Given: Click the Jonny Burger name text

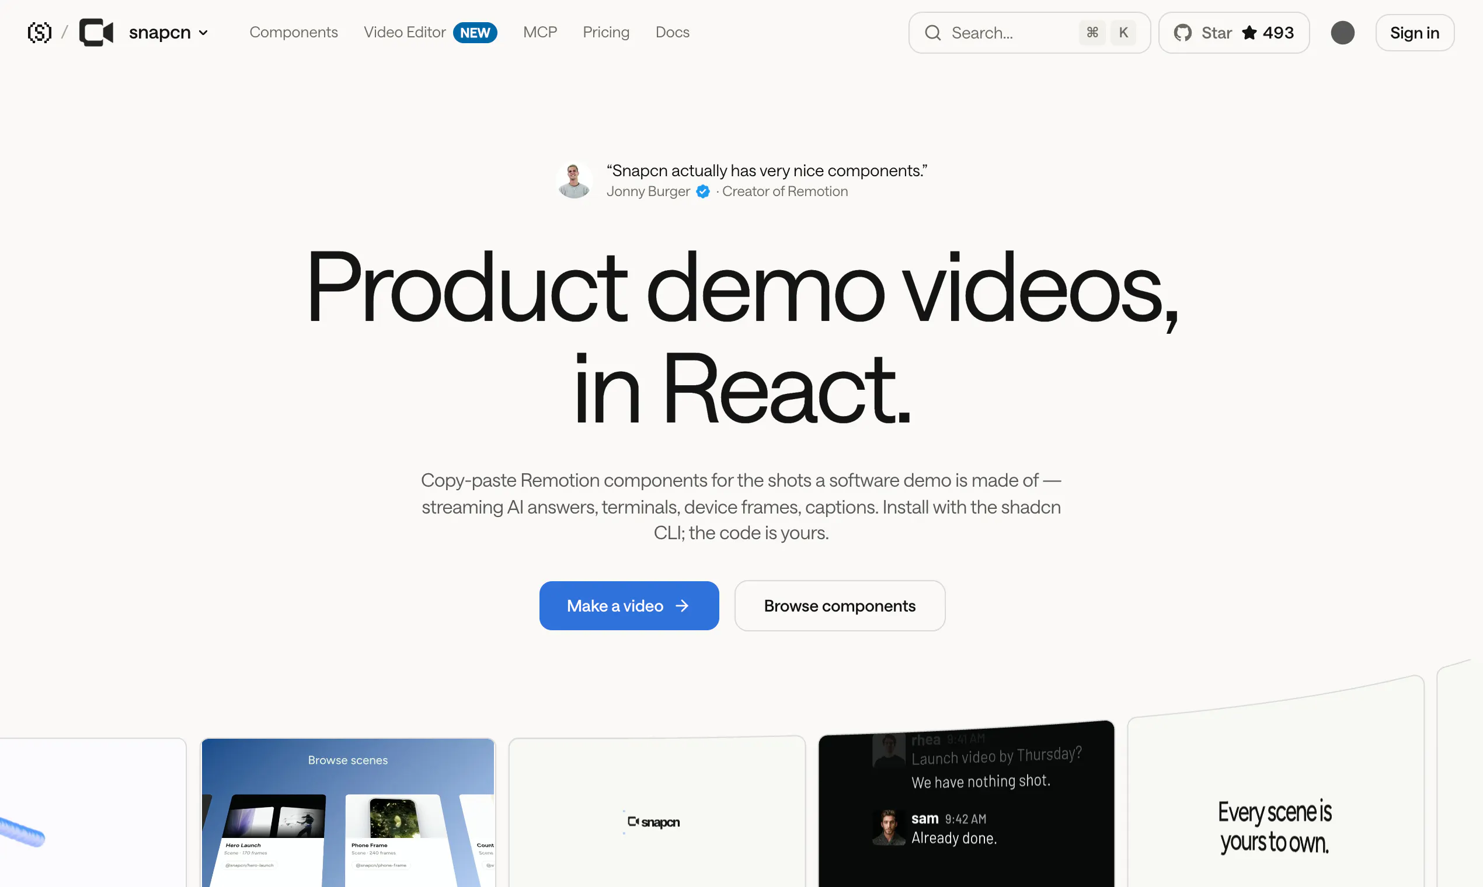Looking at the screenshot, I should pyautogui.click(x=648, y=191).
